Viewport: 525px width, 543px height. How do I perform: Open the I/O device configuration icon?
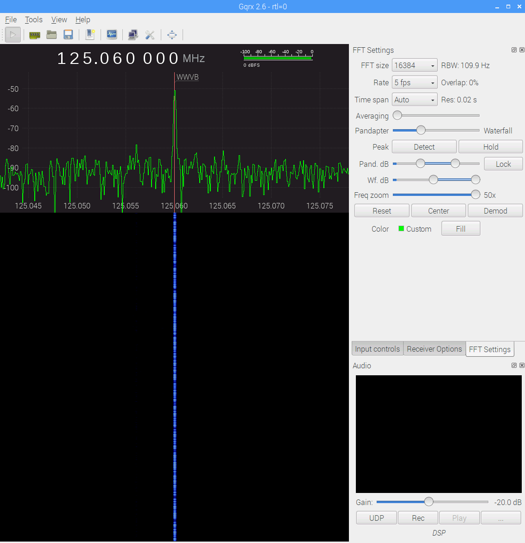tap(35, 35)
